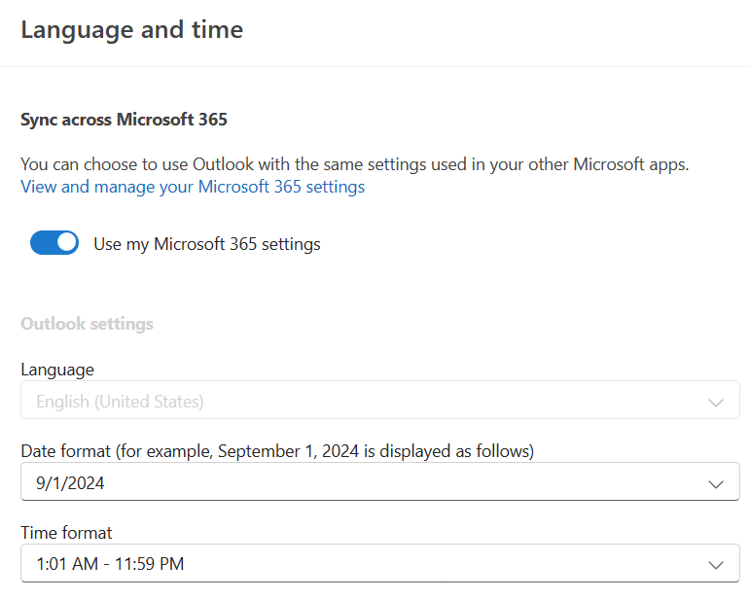
Task: Turn off Use my Microsoft 365 settings switch
Action: (54, 243)
